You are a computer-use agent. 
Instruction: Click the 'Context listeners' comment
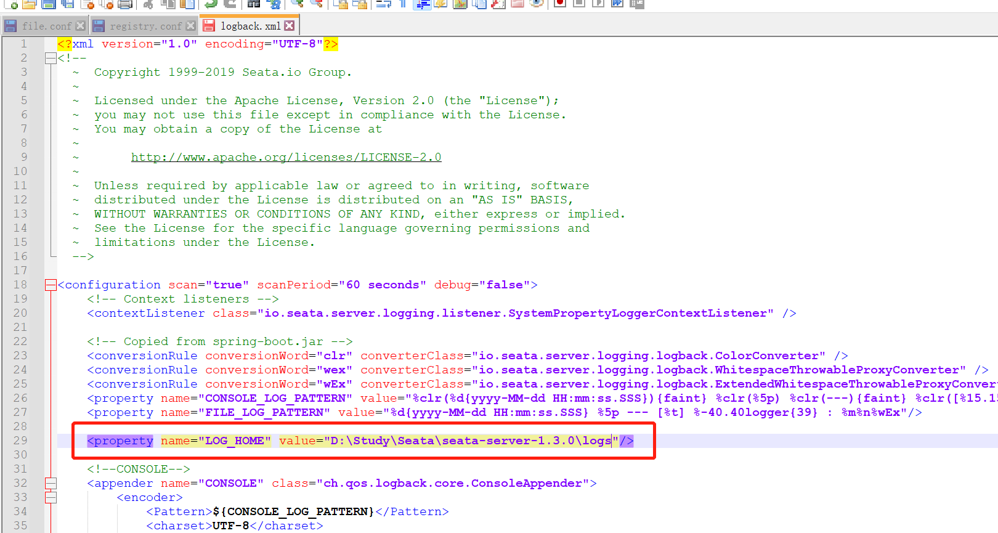point(182,299)
